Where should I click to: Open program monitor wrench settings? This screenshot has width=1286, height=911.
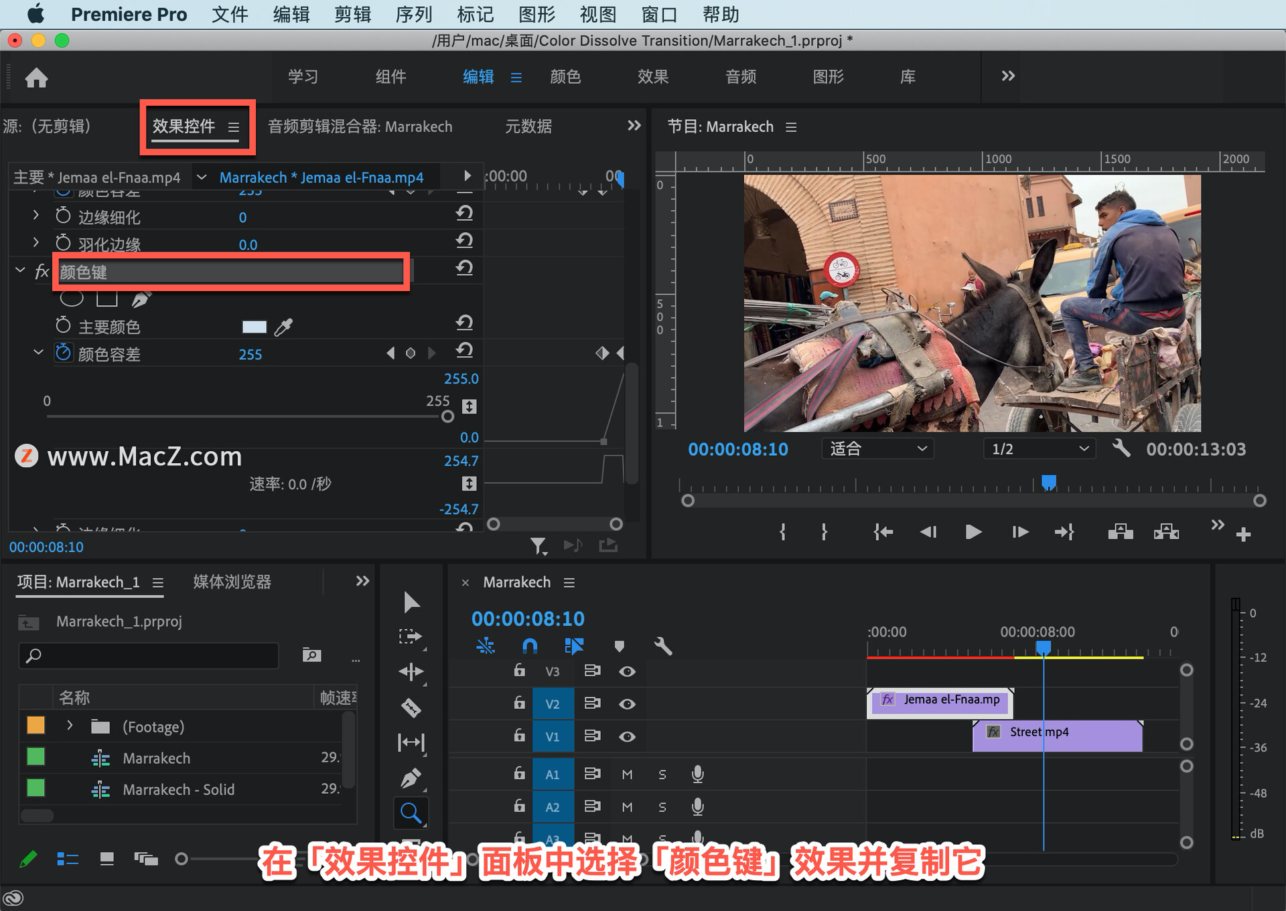tap(1121, 448)
